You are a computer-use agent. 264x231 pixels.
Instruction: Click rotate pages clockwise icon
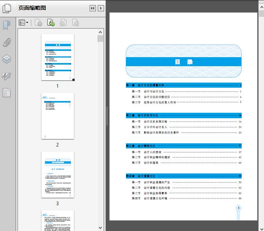[75, 23]
